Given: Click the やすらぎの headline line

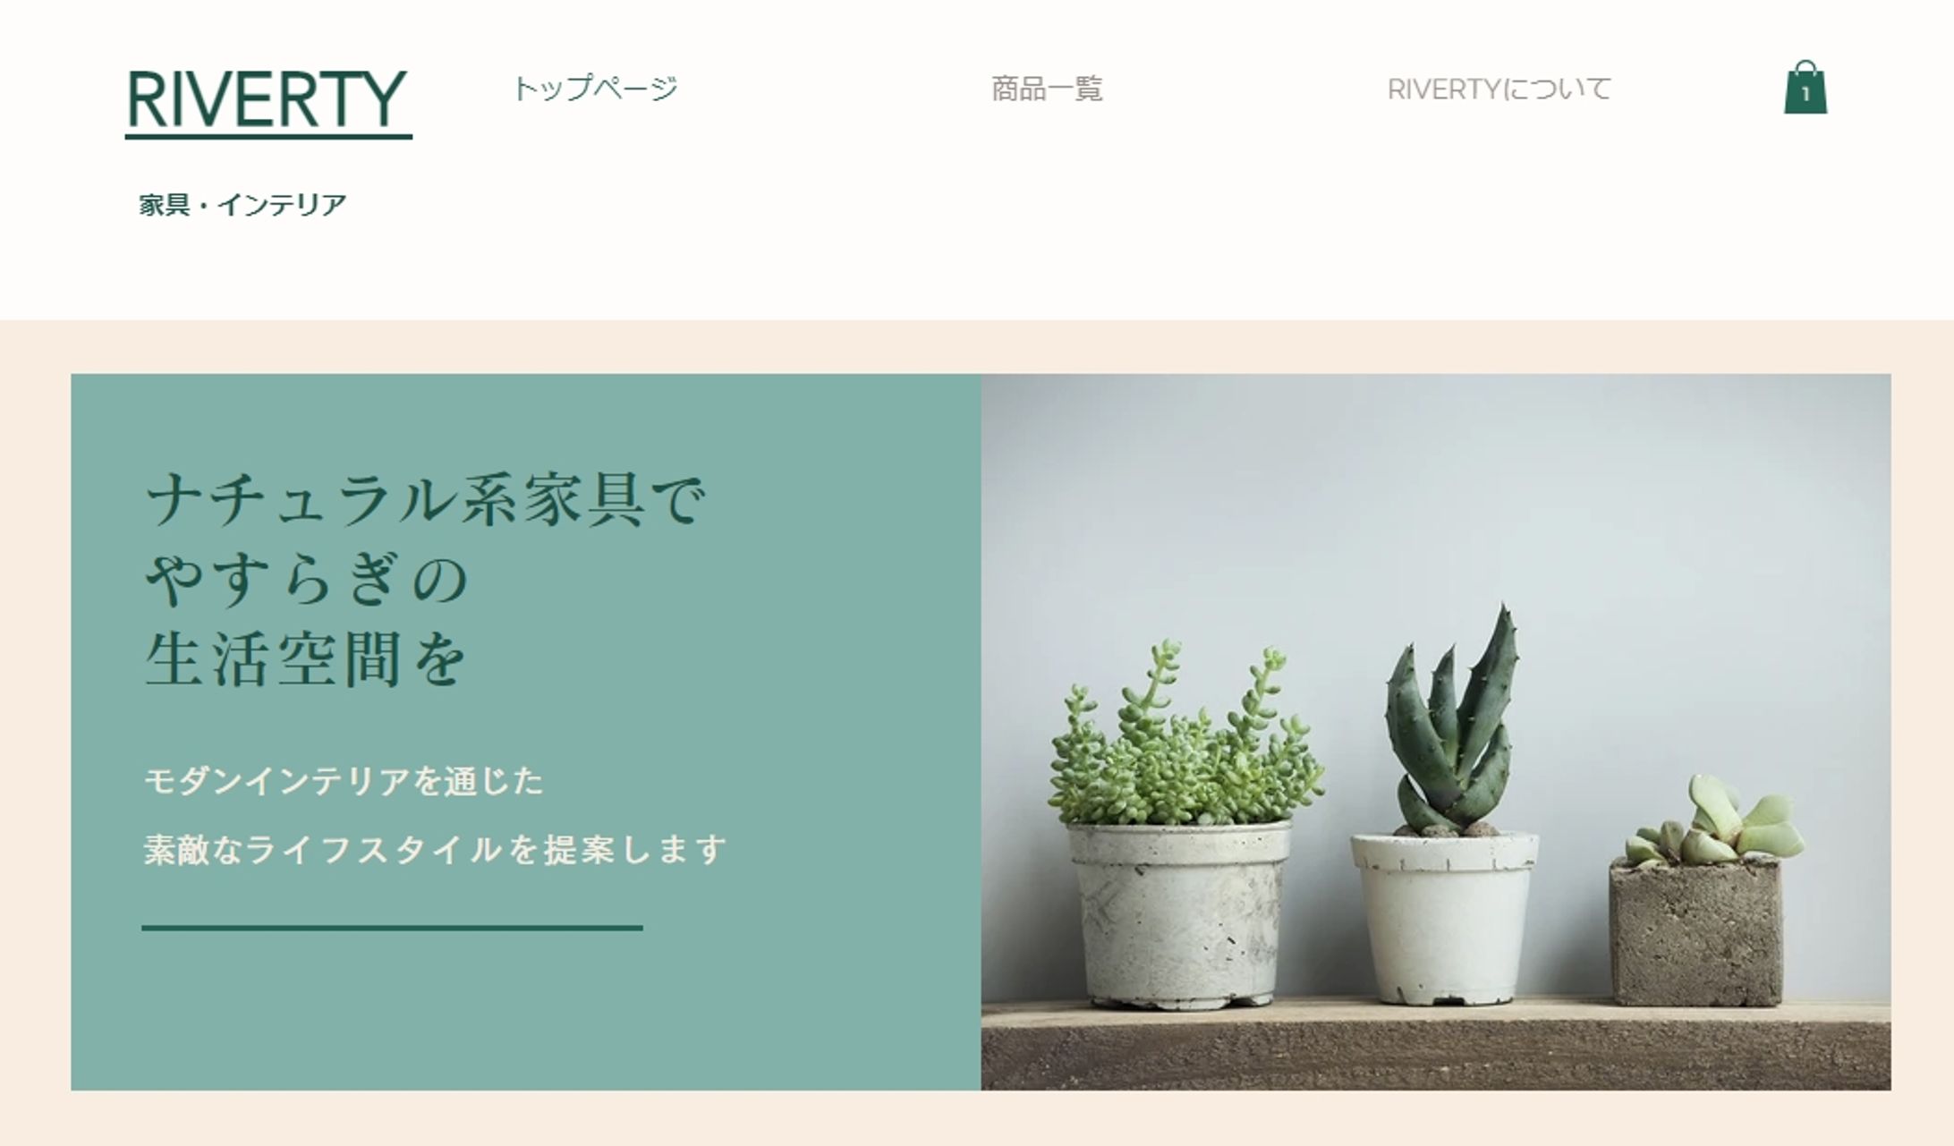Looking at the screenshot, I should pyautogui.click(x=307, y=580).
